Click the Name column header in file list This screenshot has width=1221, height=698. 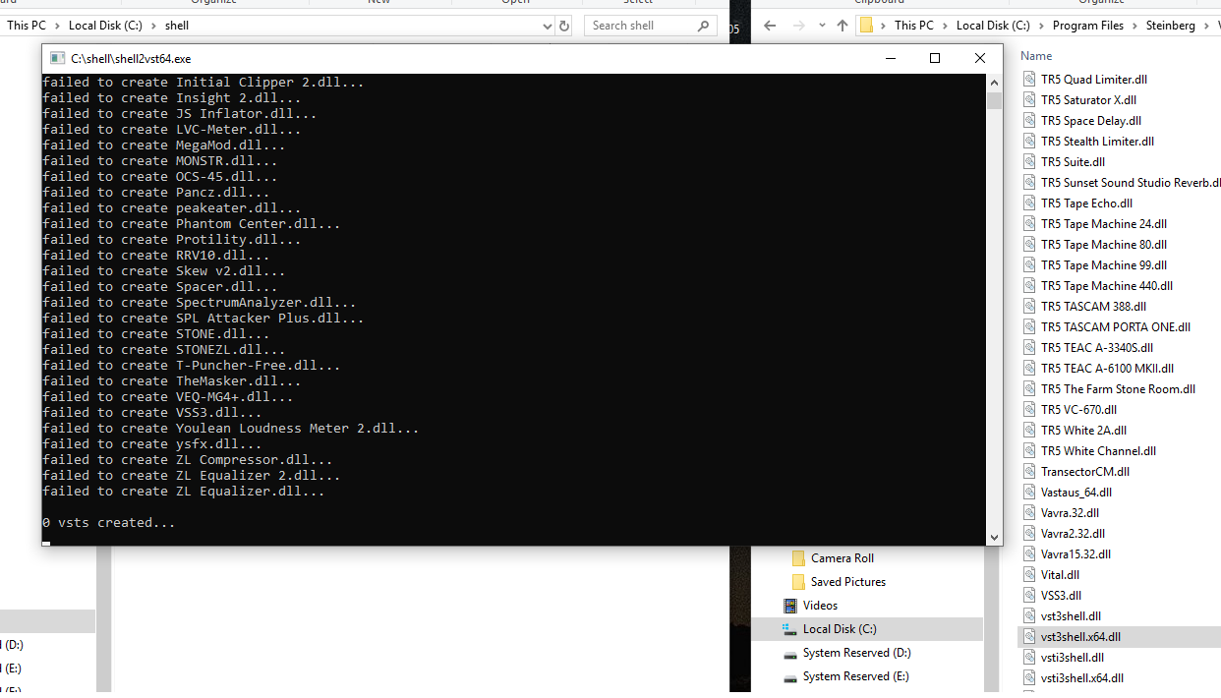pyautogui.click(x=1036, y=56)
